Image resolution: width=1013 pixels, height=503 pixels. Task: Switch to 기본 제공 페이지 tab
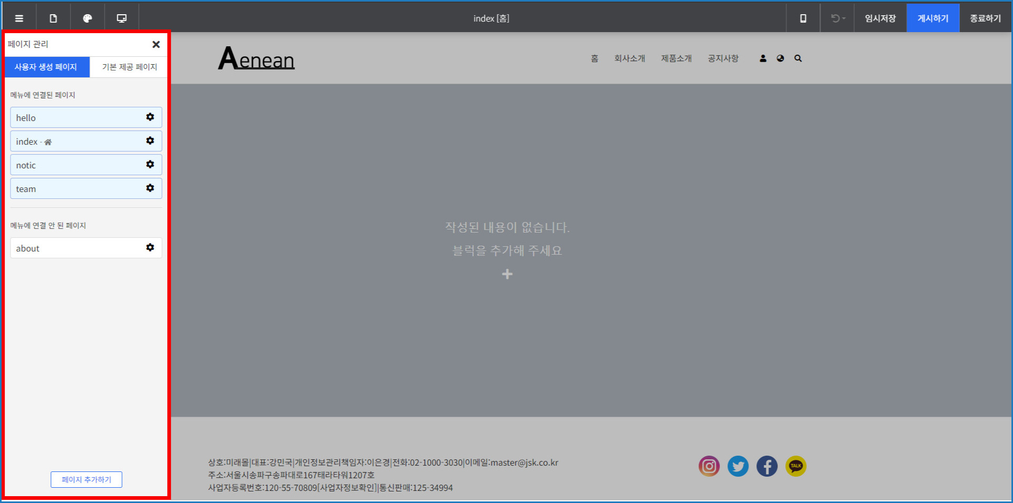[129, 67]
